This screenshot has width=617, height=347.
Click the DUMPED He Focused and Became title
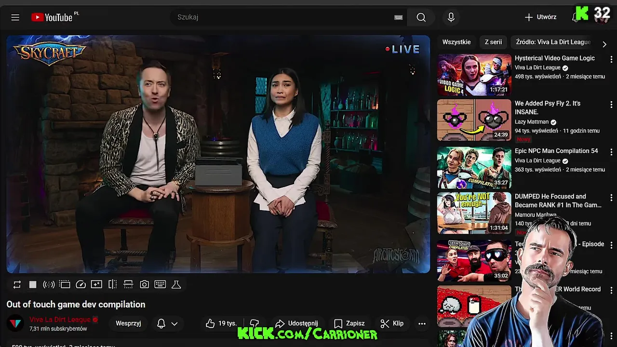(558, 200)
